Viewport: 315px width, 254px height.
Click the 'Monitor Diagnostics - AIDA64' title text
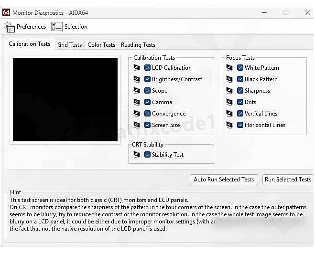[x=50, y=13]
